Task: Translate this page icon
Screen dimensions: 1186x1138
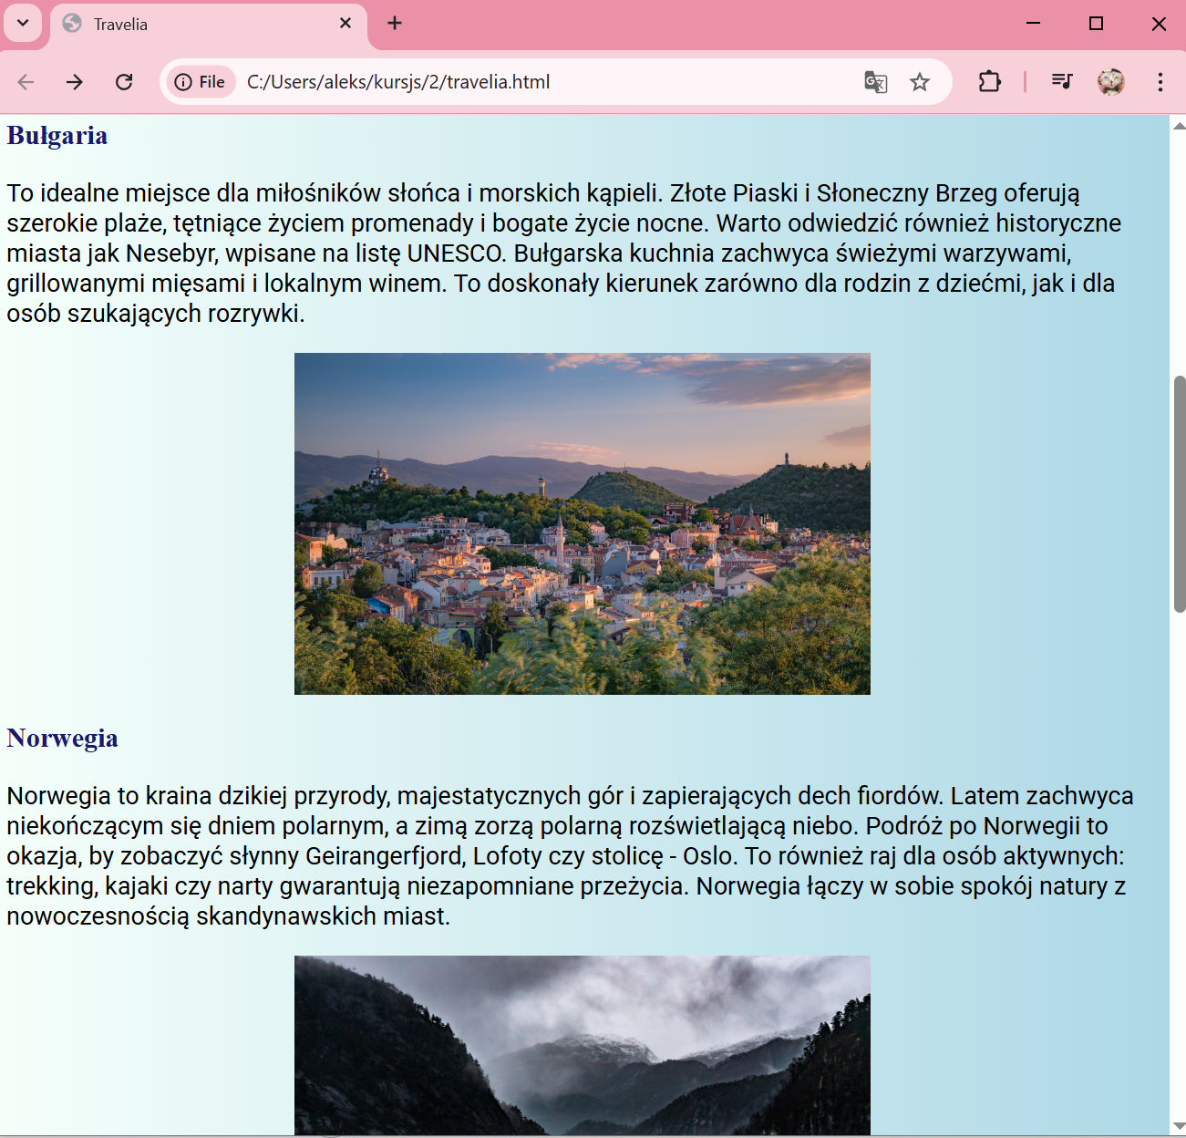Action: pos(875,82)
